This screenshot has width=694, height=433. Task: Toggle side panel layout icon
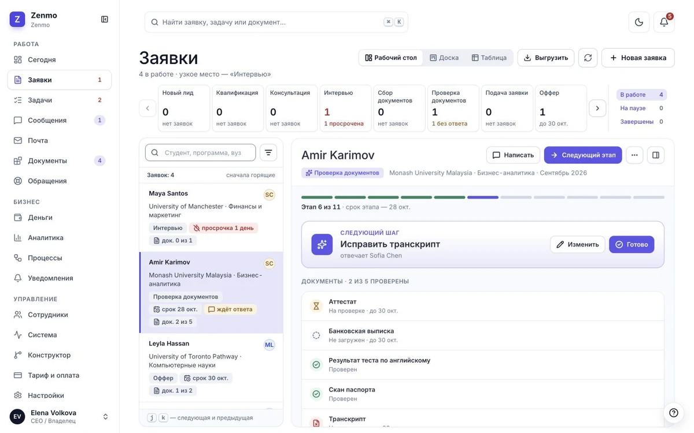click(656, 155)
